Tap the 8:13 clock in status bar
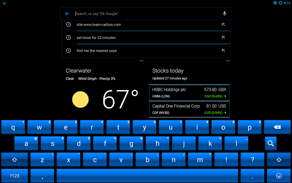This screenshot has height=183, width=292. (287, 3)
